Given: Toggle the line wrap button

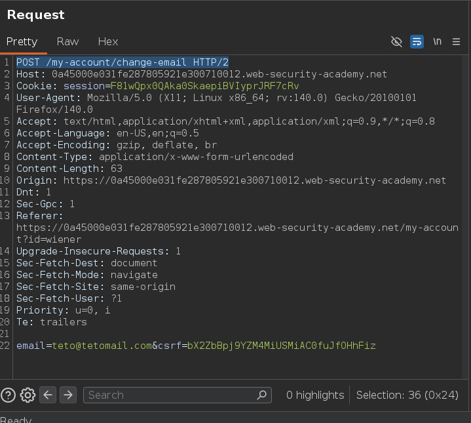Looking at the screenshot, I should 417,41.
